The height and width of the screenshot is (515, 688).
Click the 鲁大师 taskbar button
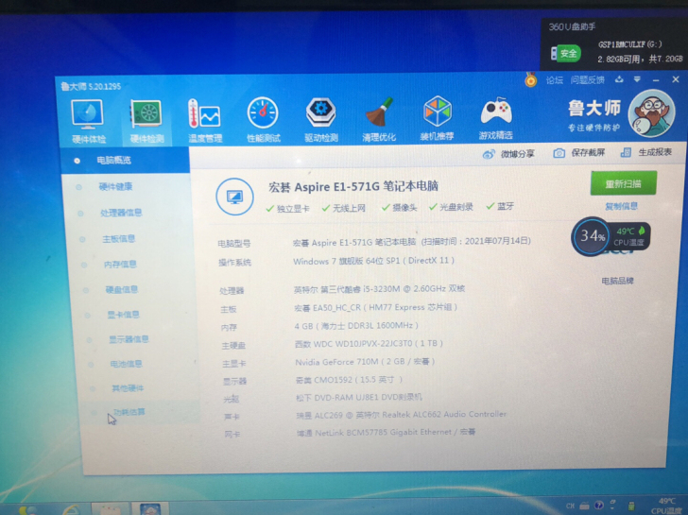click(x=150, y=509)
